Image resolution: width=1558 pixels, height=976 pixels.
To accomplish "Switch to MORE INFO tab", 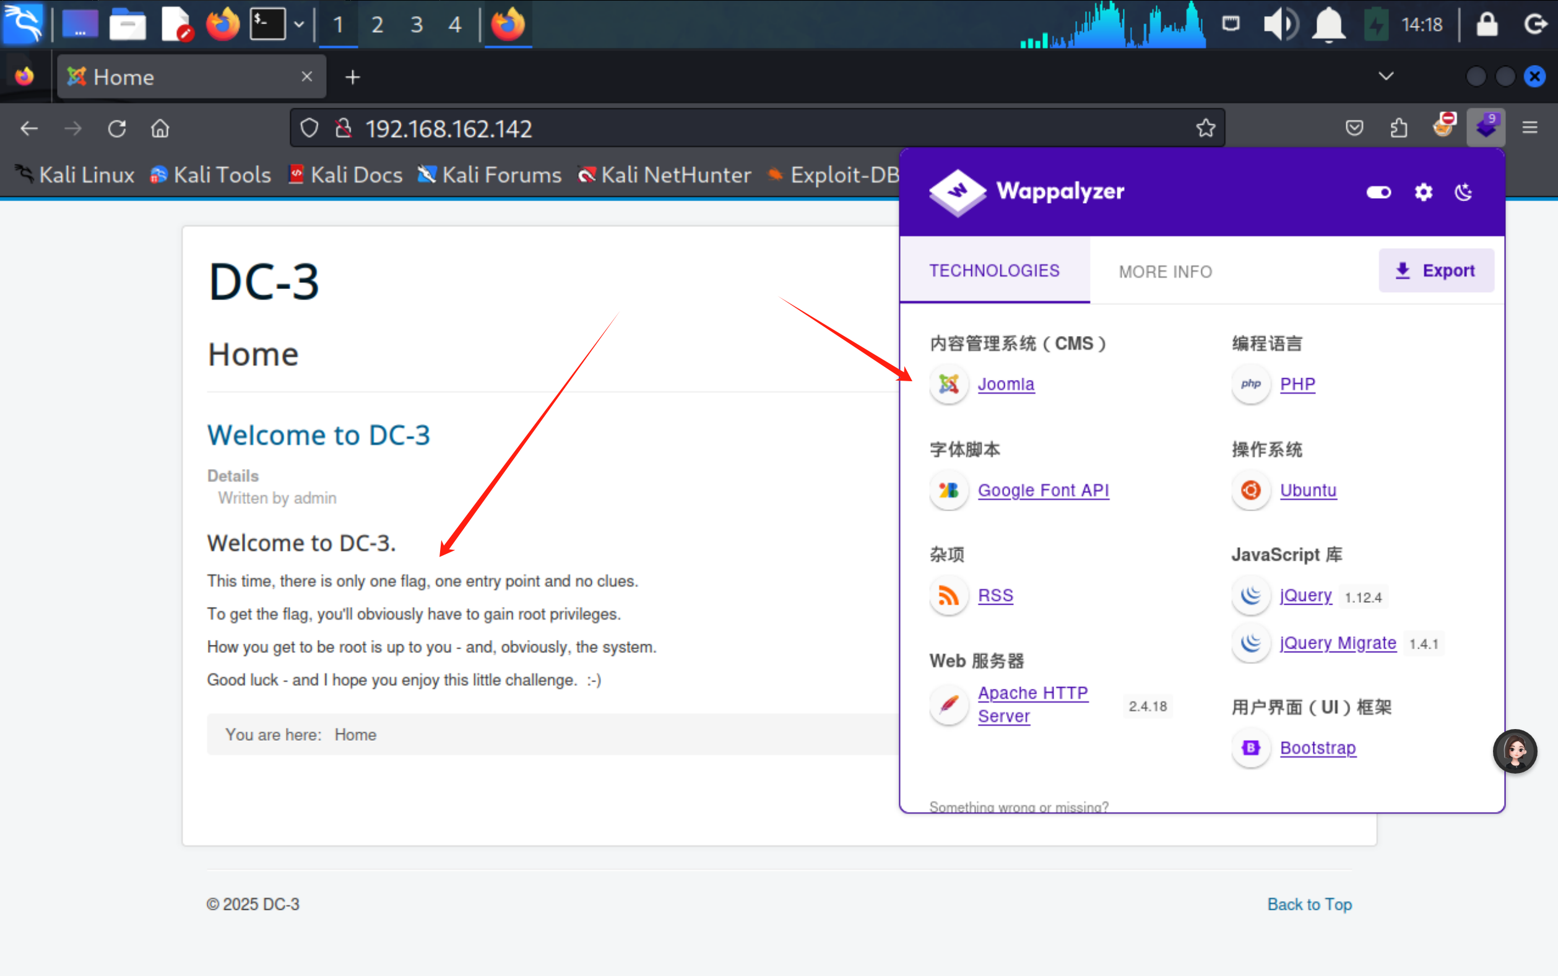I will [x=1165, y=271].
